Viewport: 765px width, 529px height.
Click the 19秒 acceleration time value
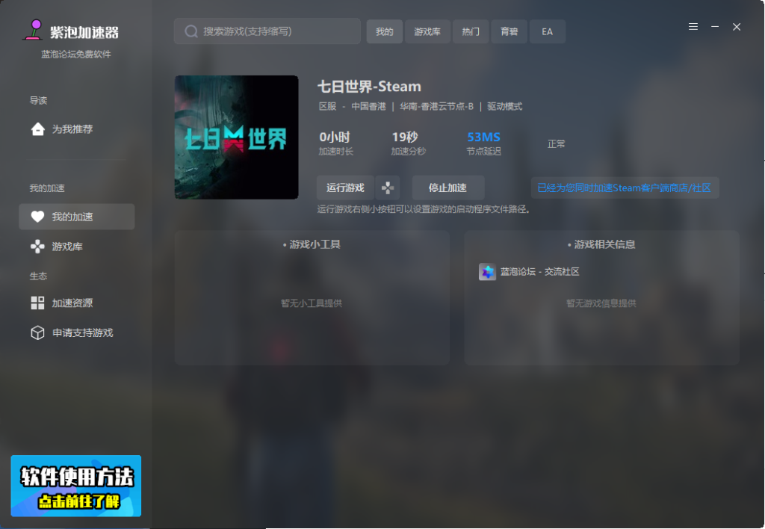pos(405,137)
